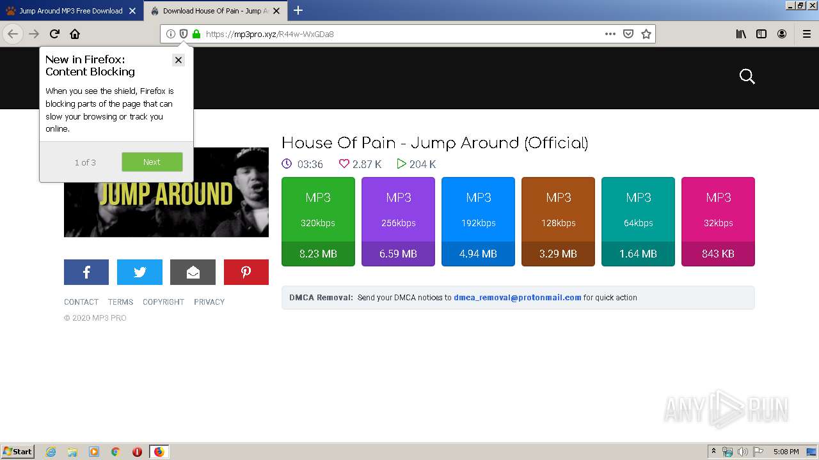Image resolution: width=819 pixels, height=460 pixels.
Task: Click the 03:36 duration text
Action: 310,164
